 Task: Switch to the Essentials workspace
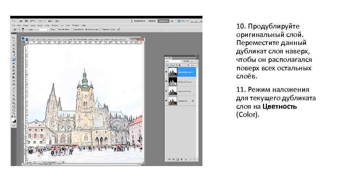[x=139, y=21]
